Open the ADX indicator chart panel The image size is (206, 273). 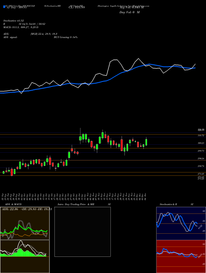[25, 223]
